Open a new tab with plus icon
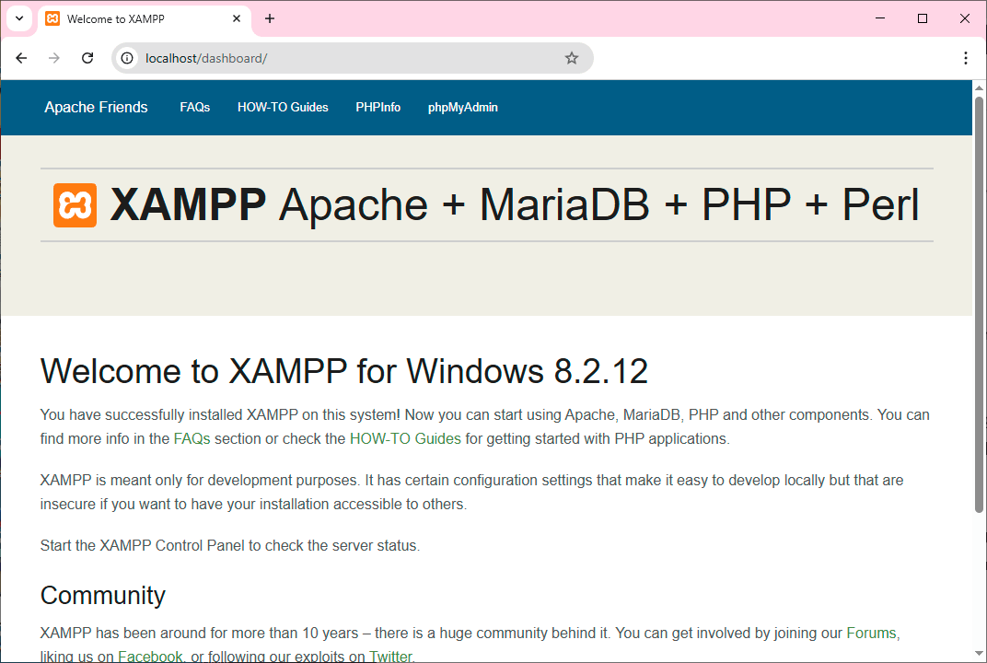 click(270, 18)
